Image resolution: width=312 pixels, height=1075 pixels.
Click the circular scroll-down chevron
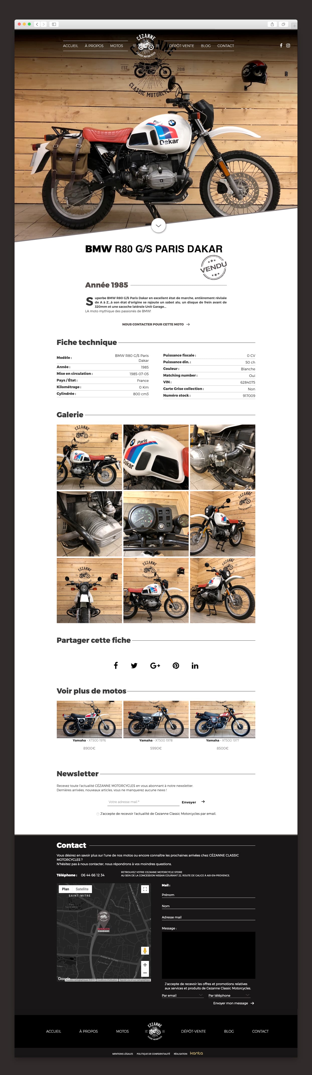click(158, 225)
